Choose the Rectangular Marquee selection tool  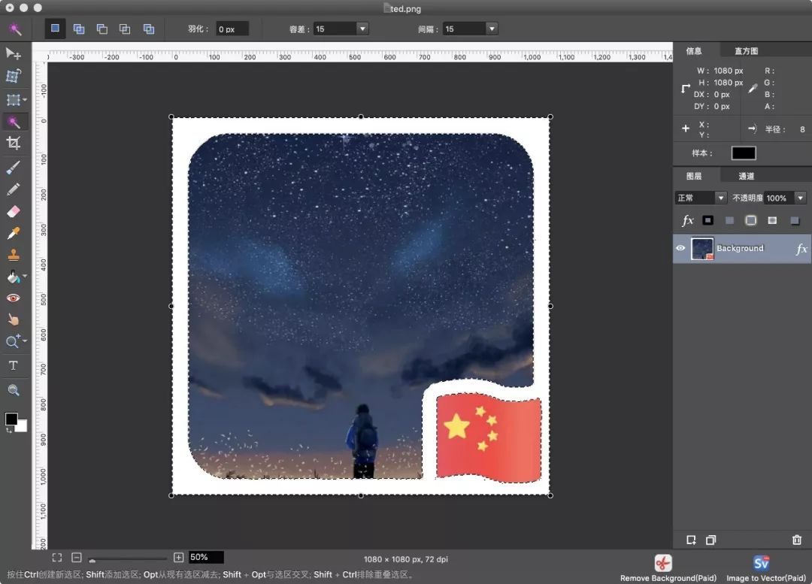coord(13,99)
